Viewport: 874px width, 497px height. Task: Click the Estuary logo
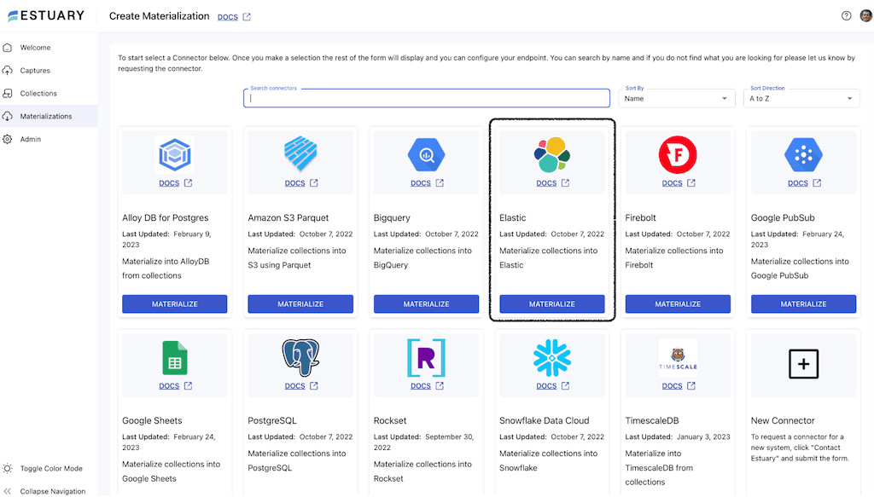tap(47, 14)
